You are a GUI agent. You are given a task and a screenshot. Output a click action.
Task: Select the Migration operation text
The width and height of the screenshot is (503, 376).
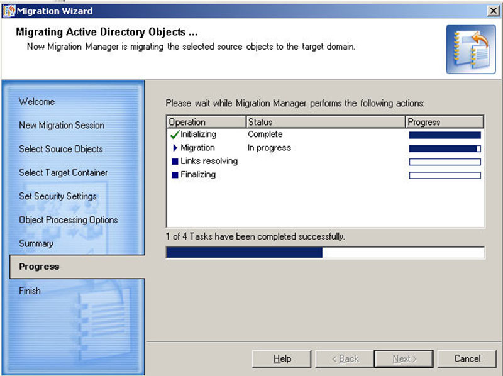[197, 148]
